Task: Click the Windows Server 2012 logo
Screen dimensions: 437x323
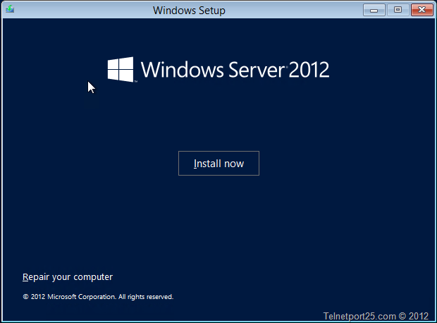Action: point(218,69)
